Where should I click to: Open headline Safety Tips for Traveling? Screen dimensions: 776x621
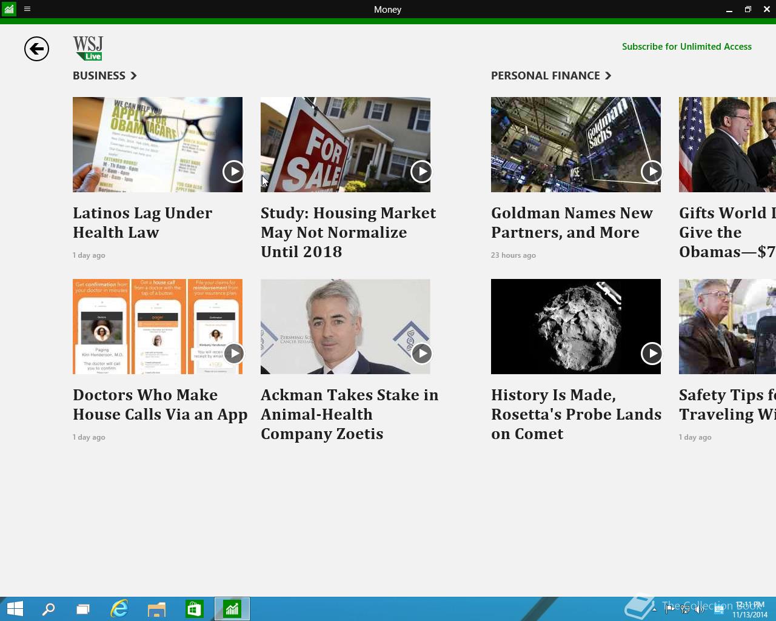727,404
